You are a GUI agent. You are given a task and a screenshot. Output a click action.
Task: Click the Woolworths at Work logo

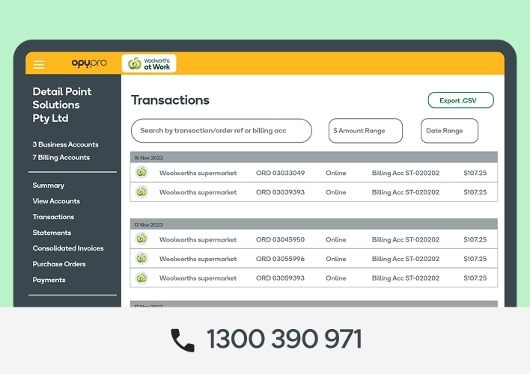(149, 64)
